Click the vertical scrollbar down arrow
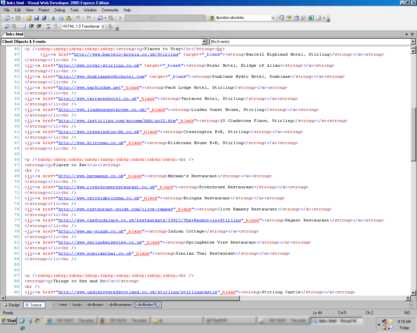The width and height of the screenshot is (417, 333). pyautogui.click(x=413, y=293)
